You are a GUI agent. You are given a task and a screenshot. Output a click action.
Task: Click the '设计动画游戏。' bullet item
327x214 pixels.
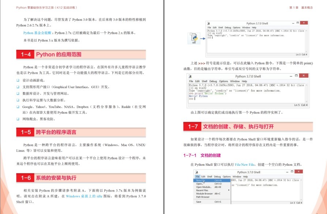(34, 80)
